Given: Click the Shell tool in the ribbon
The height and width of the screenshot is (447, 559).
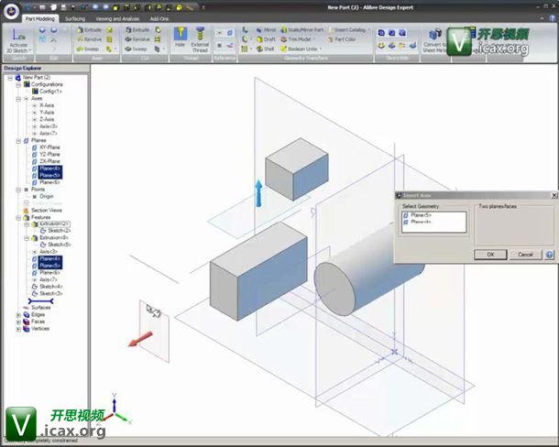Looking at the screenshot, I should 267,49.
